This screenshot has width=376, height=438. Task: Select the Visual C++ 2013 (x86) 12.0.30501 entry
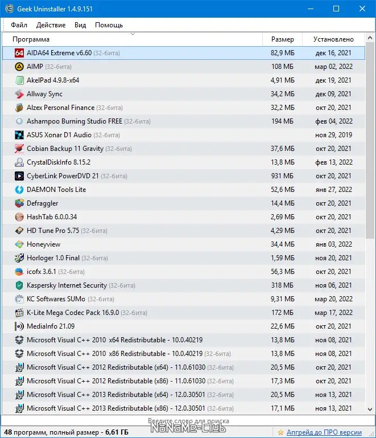tap(116, 408)
